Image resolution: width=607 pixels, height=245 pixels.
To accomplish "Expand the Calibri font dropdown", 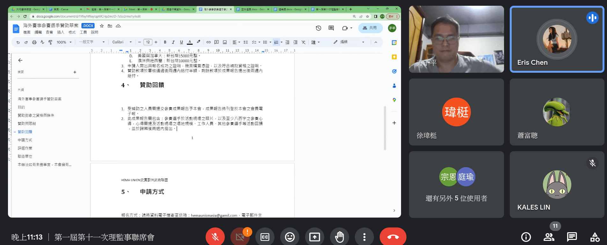I will (122, 42).
